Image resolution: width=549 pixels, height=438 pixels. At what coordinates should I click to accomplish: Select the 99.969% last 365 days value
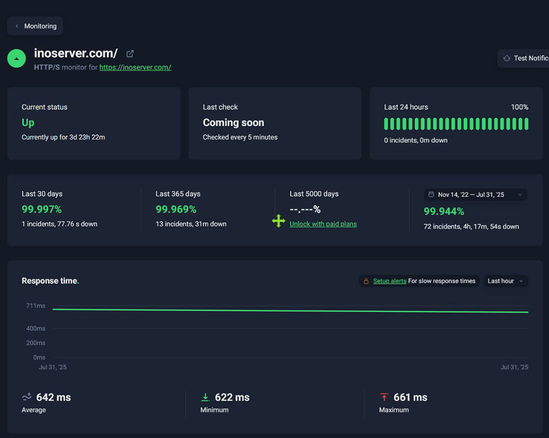pyautogui.click(x=176, y=209)
